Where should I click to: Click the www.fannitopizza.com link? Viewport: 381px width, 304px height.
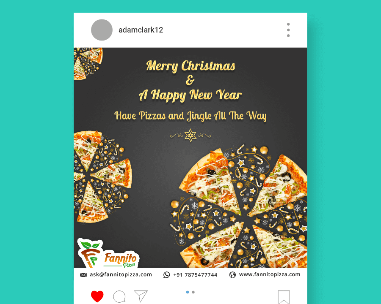[x=270, y=274]
